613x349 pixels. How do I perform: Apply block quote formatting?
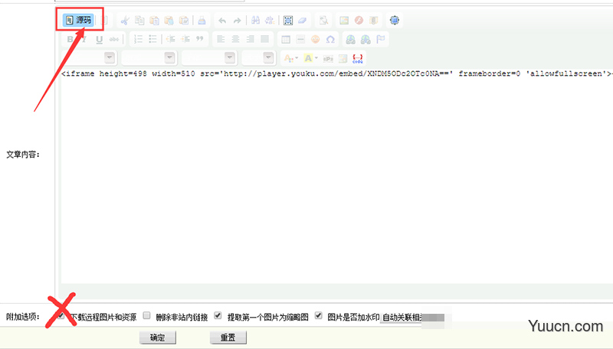[x=200, y=39]
